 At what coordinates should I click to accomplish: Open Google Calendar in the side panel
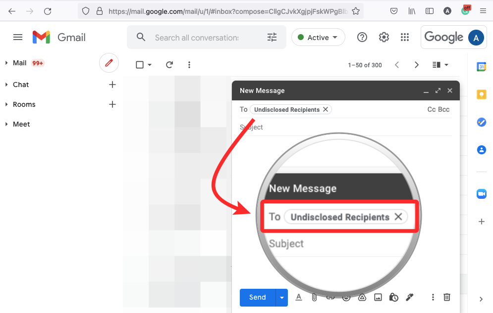click(x=481, y=66)
